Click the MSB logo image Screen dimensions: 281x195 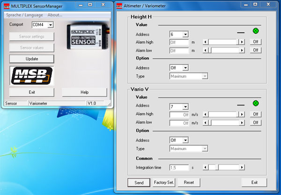[x=31, y=75]
